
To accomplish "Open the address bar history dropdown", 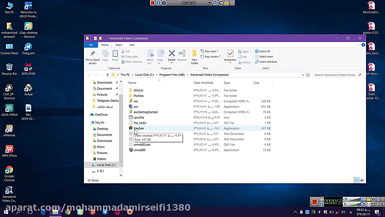I will click(303, 75).
